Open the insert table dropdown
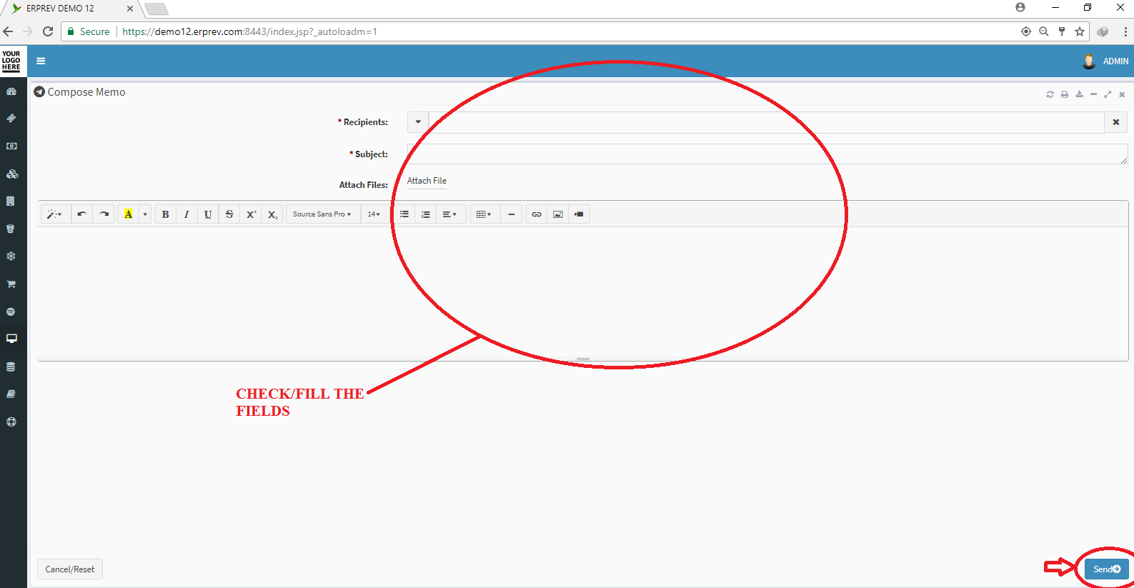 click(x=484, y=214)
